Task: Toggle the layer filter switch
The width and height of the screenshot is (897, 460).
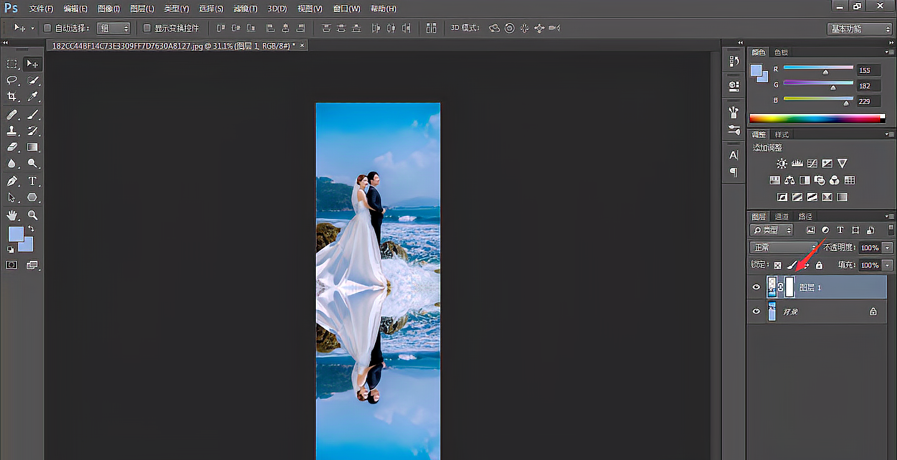Action: point(891,230)
